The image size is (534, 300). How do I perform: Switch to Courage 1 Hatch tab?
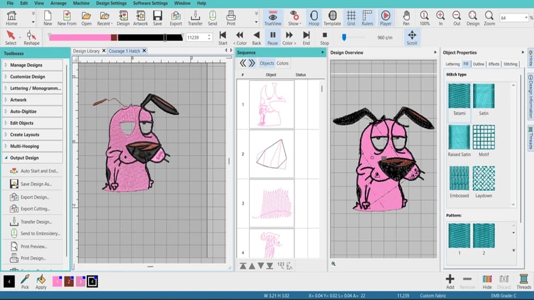pos(124,51)
